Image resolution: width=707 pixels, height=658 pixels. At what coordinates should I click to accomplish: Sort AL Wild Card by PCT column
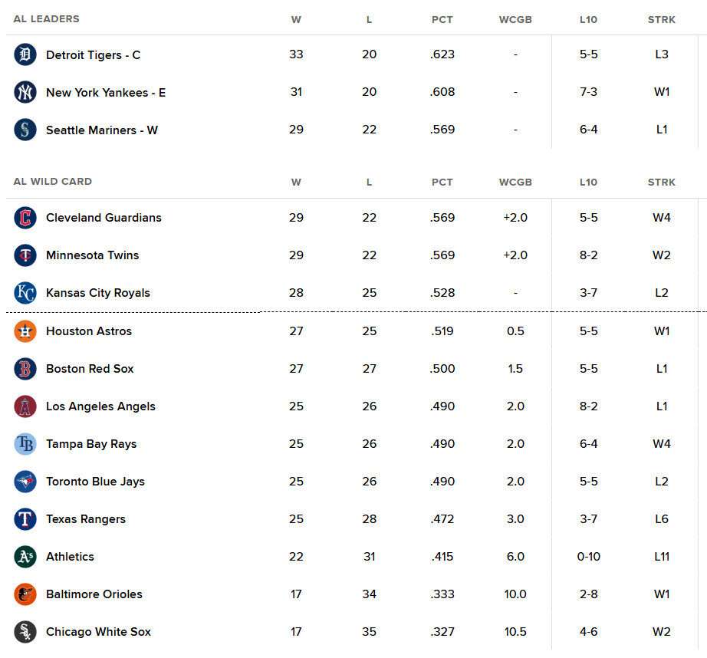coord(442,183)
